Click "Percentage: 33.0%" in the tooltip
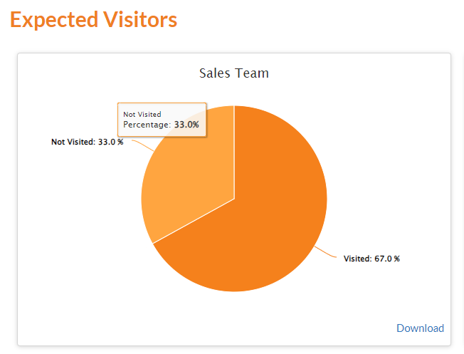This screenshot has width=464, height=354. (161, 125)
